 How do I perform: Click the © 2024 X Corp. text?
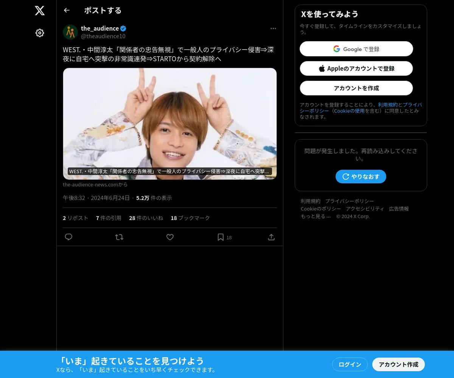[353, 216]
